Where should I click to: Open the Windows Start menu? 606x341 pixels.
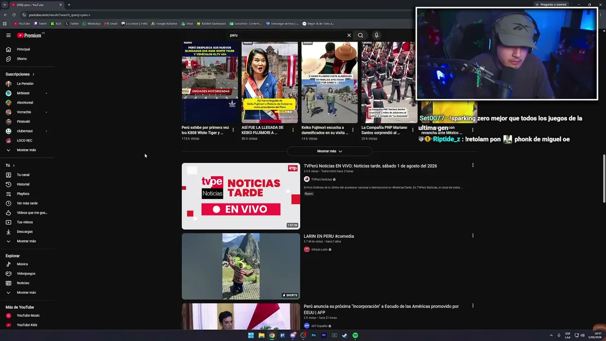coord(251,335)
